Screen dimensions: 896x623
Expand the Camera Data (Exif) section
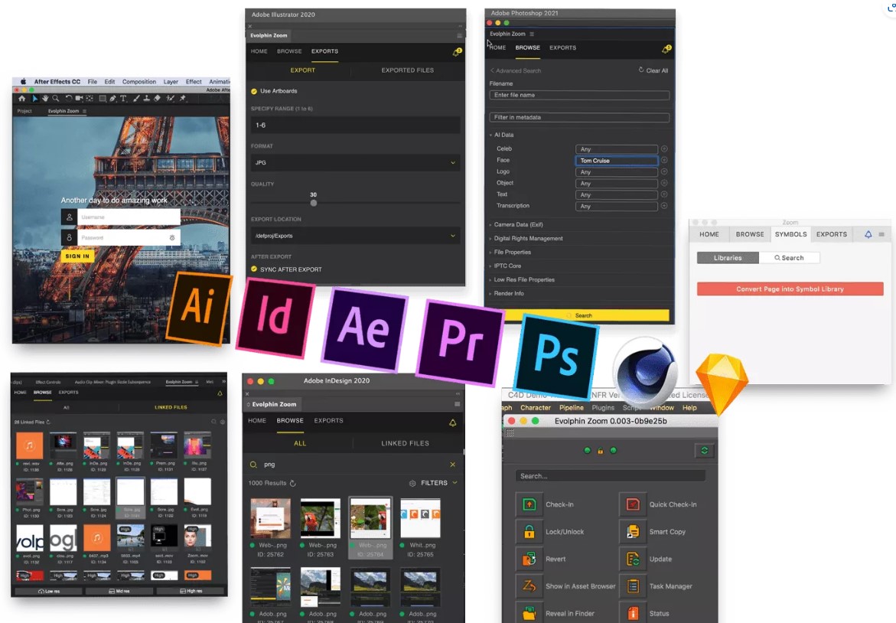pyautogui.click(x=516, y=224)
